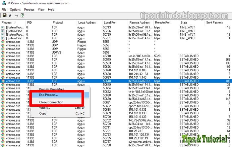Click the System Process icon in the port 50713 row
This screenshot has width=232, height=147.
tap(3, 27)
